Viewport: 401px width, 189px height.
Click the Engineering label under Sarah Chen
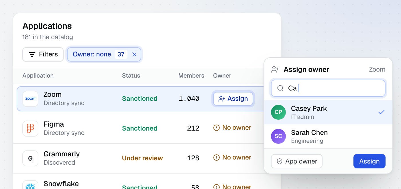click(x=307, y=141)
